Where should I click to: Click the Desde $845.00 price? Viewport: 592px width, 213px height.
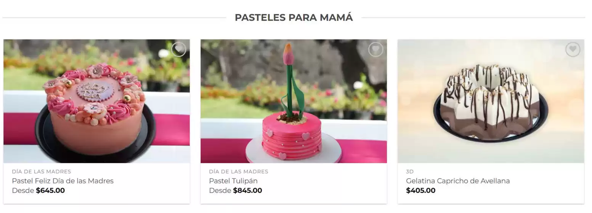pyautogui.click(x=236, y=191)
